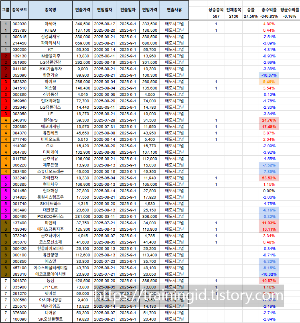300x323 pixels.
Task: Select stock name 유한양행
Action: pos(50,255)
